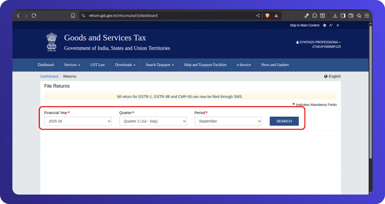The height and width of the screenshot is (204, 385).
Task: Open Help and Taxpayer Facilities
Action: 206,65
